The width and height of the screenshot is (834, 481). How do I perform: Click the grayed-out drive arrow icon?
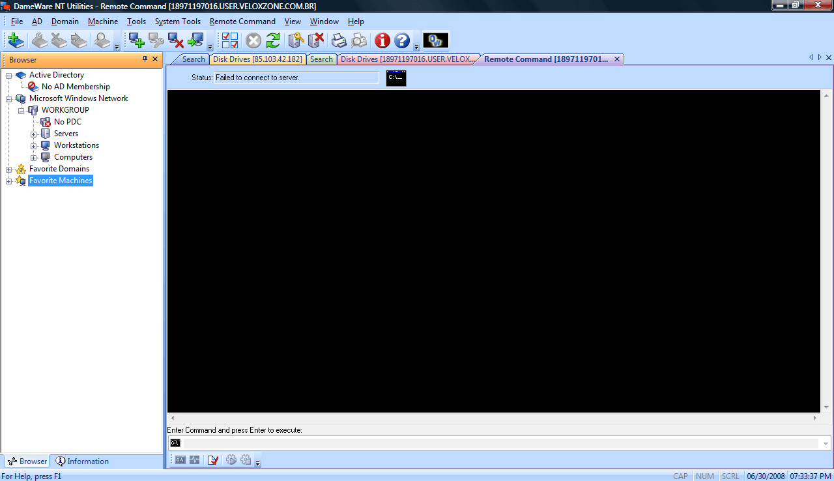click(x=79, y=41)
